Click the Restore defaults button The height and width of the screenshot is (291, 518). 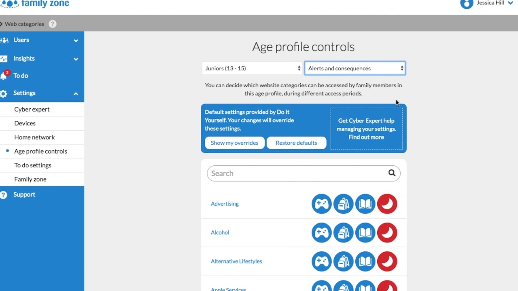296,143
